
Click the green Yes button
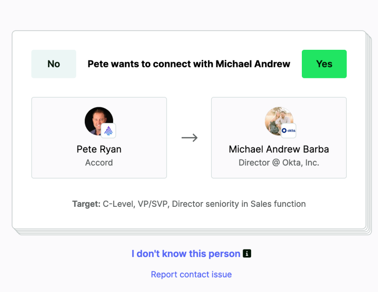point(324,64)
